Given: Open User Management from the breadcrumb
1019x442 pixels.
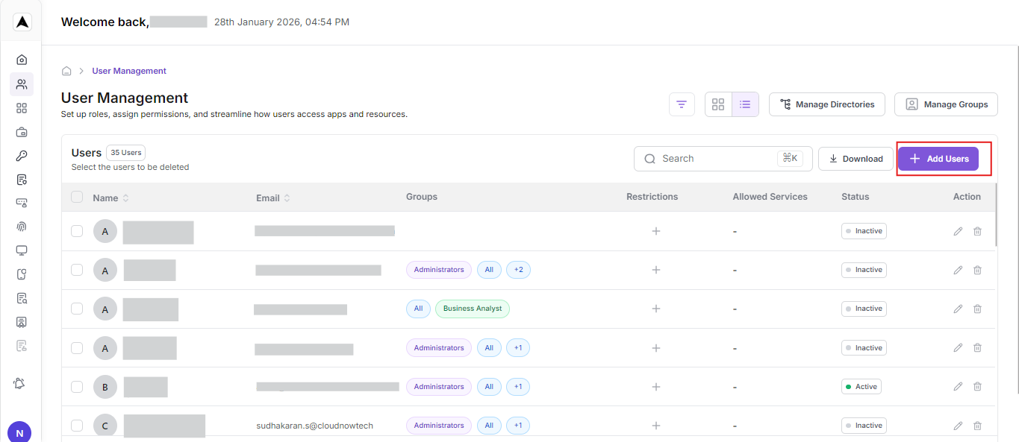Looking at the screenshot, I should point(128,70).
